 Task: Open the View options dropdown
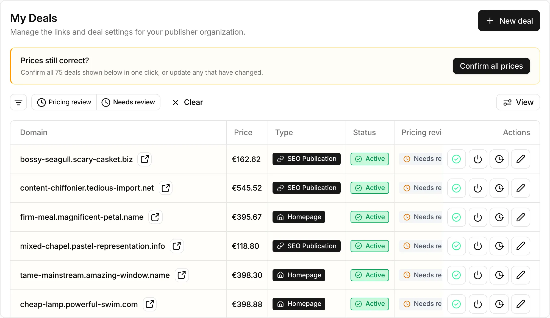click(518, 102)
